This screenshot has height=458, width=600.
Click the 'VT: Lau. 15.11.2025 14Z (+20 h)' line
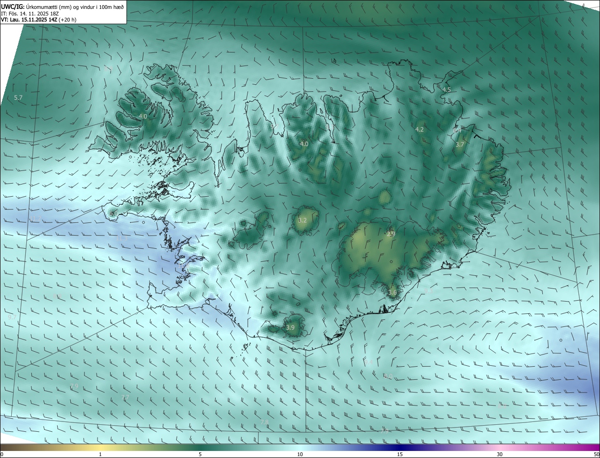point(38,20)
